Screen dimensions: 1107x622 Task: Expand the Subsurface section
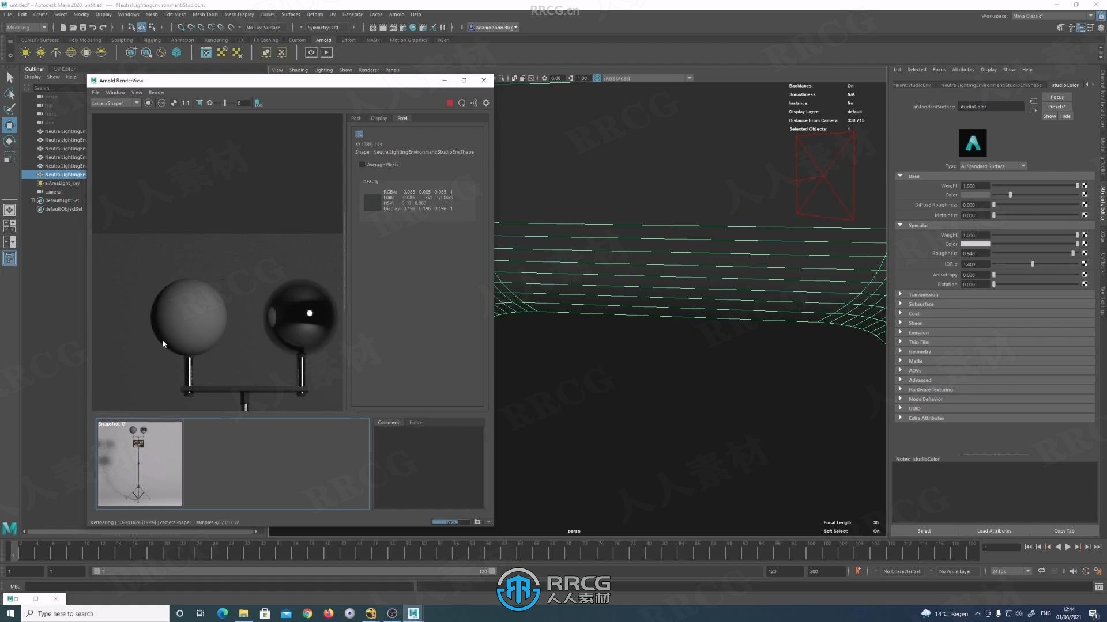click(x=900, y=304)
